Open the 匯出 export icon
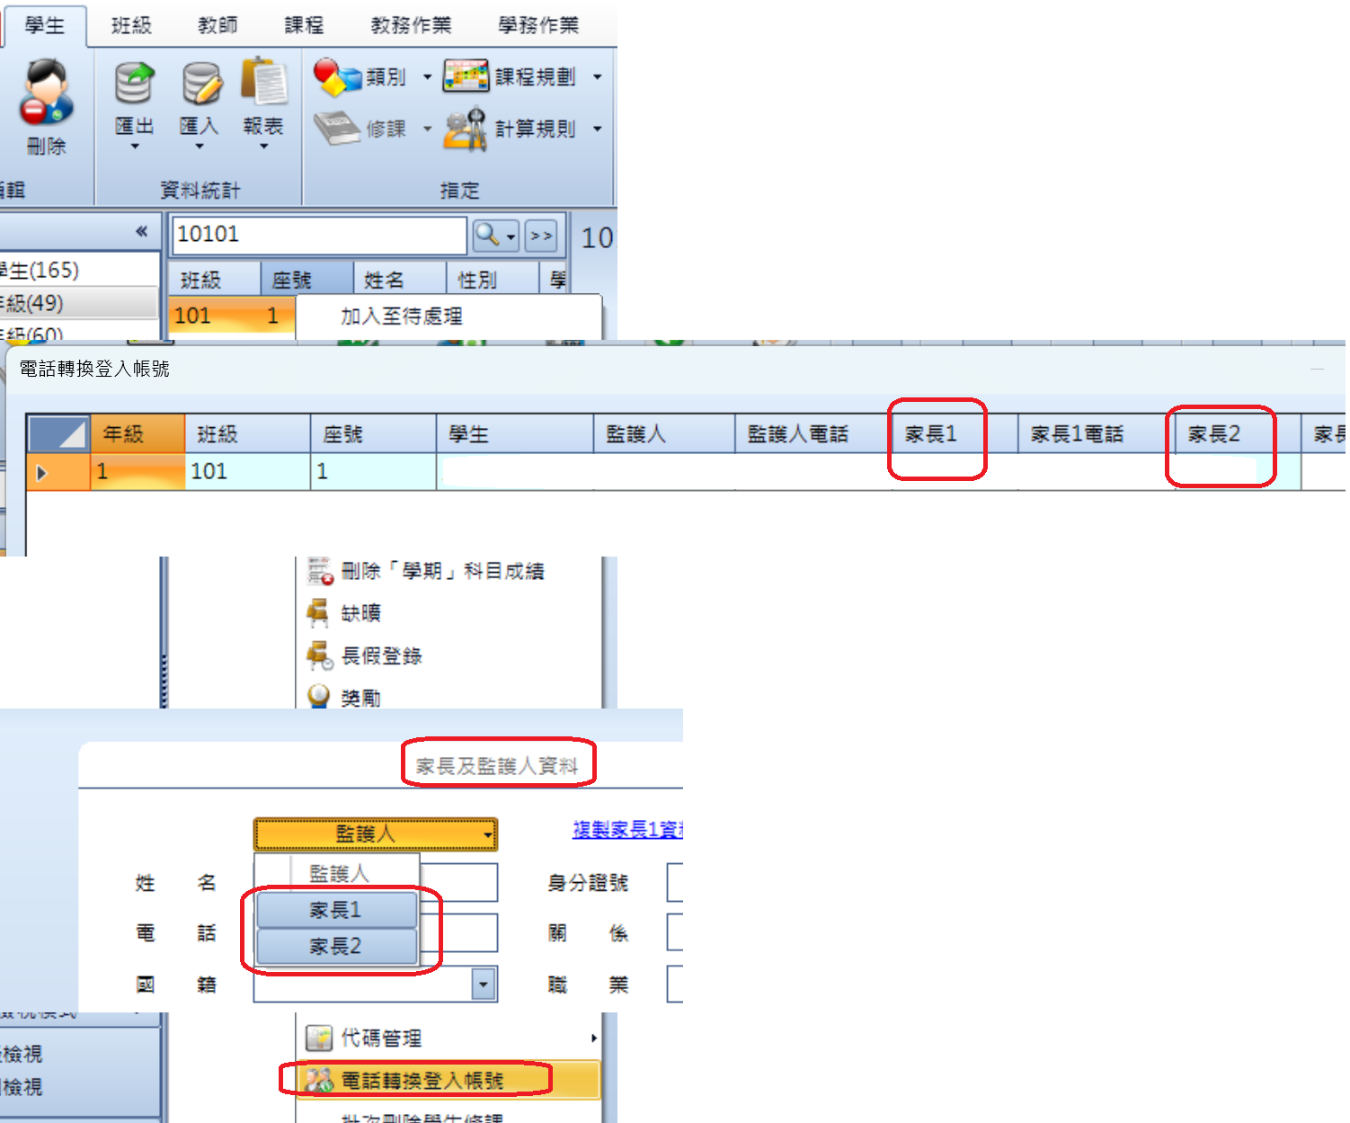The height and width of the screenshot is (1123, 1350). [135, 83]
